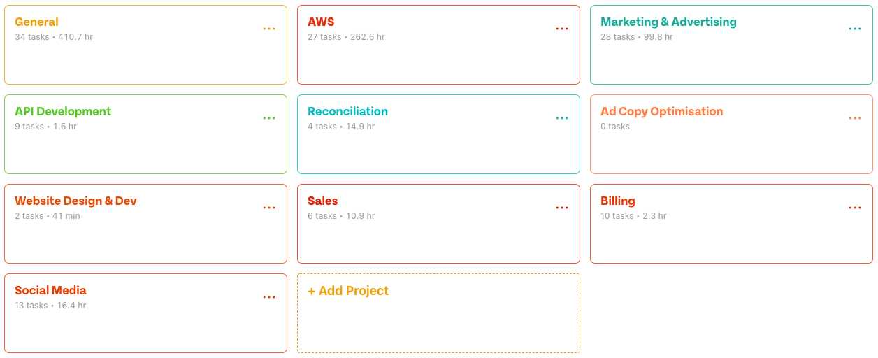Screen dimensions: 878x358
Task: Open the API Development three-dot menu
Action: pyautogui.click(x=269, y=118)
